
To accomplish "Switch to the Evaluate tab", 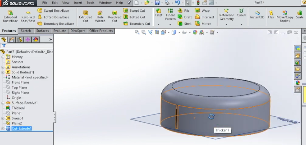I will [59, 31].
